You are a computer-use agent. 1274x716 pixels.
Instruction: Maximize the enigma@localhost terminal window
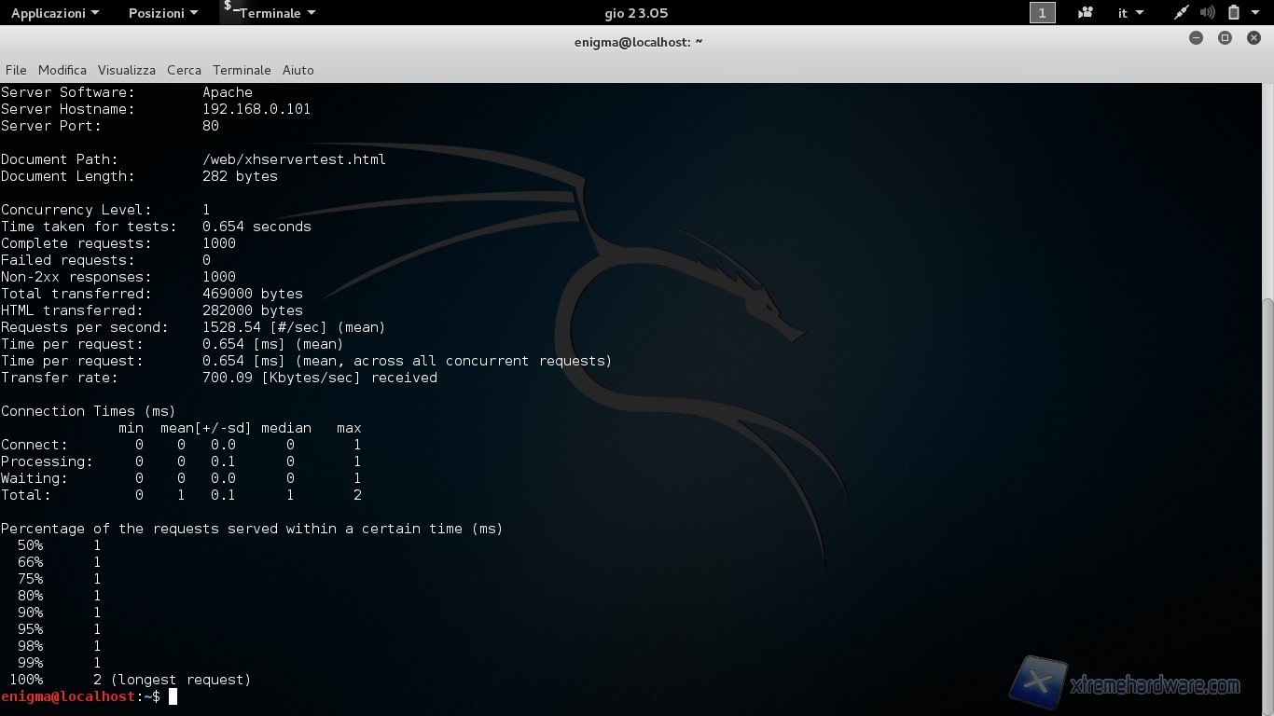pos(1225,38)
